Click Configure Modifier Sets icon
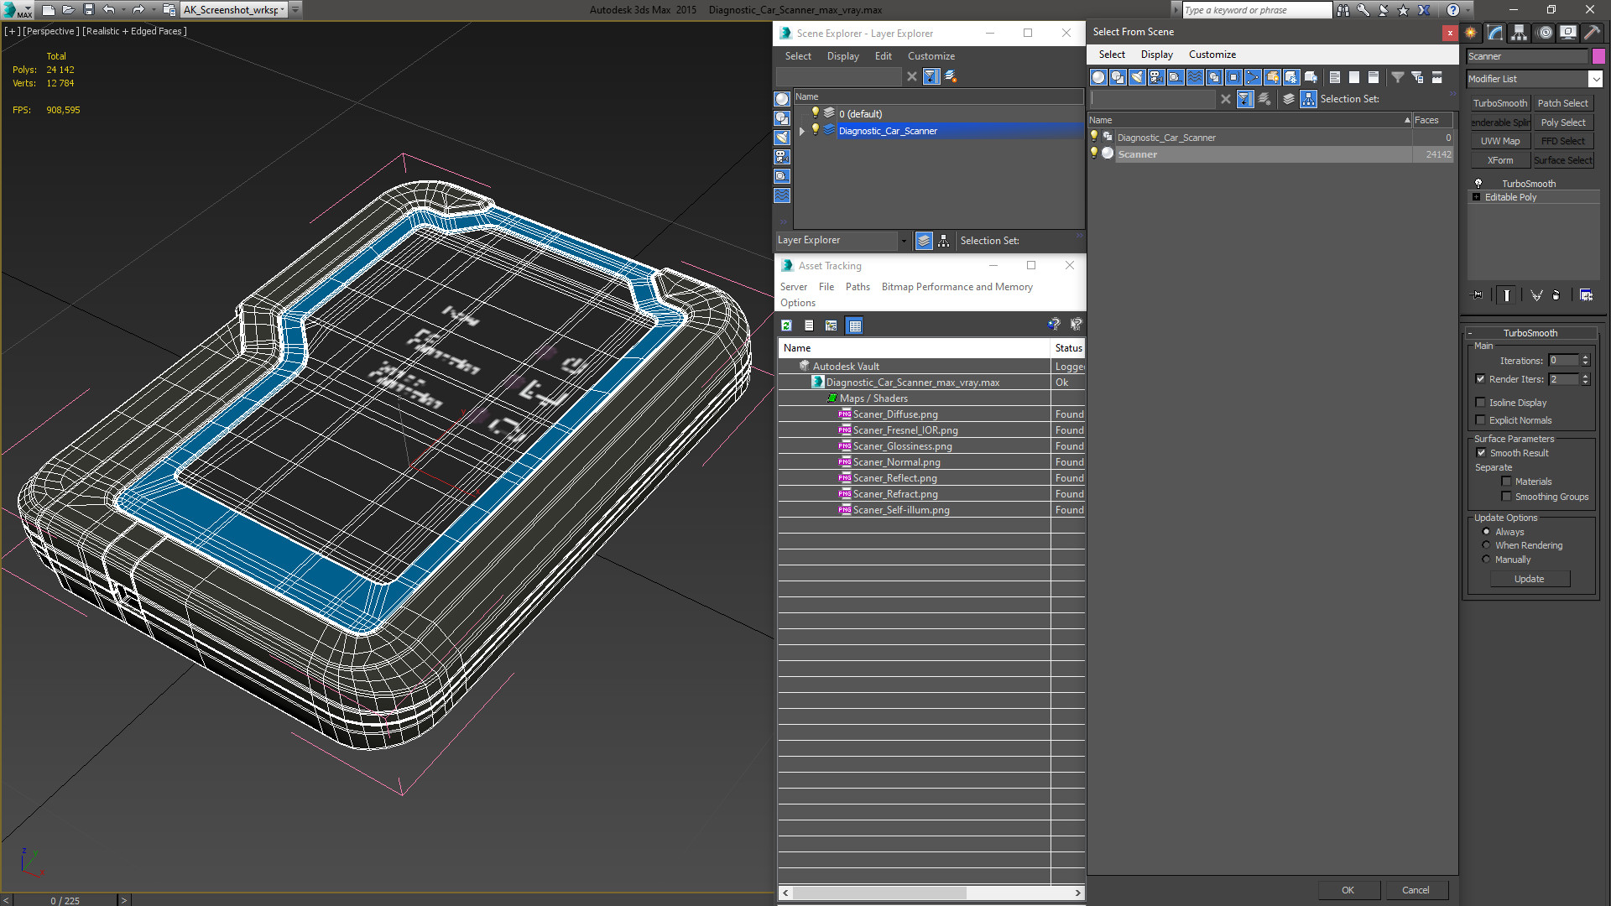 pos(1586,295)
